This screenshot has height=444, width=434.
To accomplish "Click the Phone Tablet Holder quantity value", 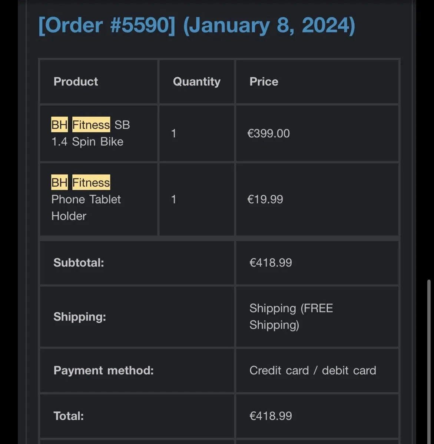I will click(x=173, y=199).
